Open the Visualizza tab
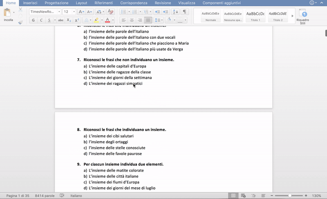 [187, 3]
